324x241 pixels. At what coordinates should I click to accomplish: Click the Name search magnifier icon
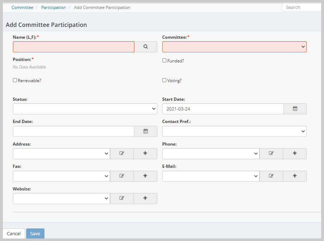pos(146,47)
